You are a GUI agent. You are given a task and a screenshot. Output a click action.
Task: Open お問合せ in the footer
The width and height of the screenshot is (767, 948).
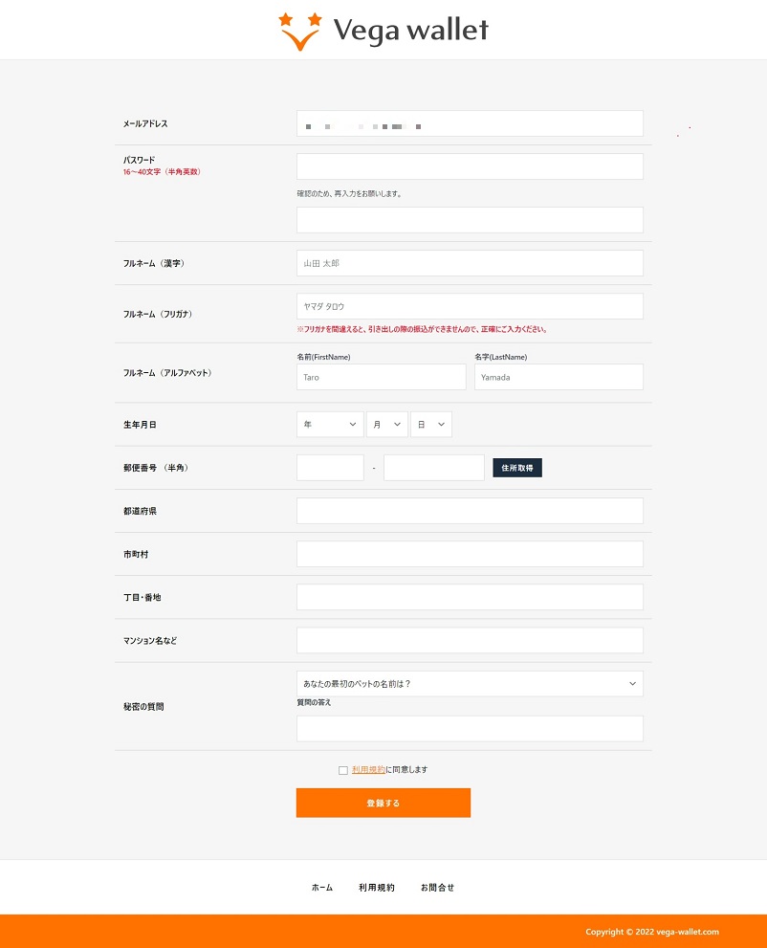point(438,888)
